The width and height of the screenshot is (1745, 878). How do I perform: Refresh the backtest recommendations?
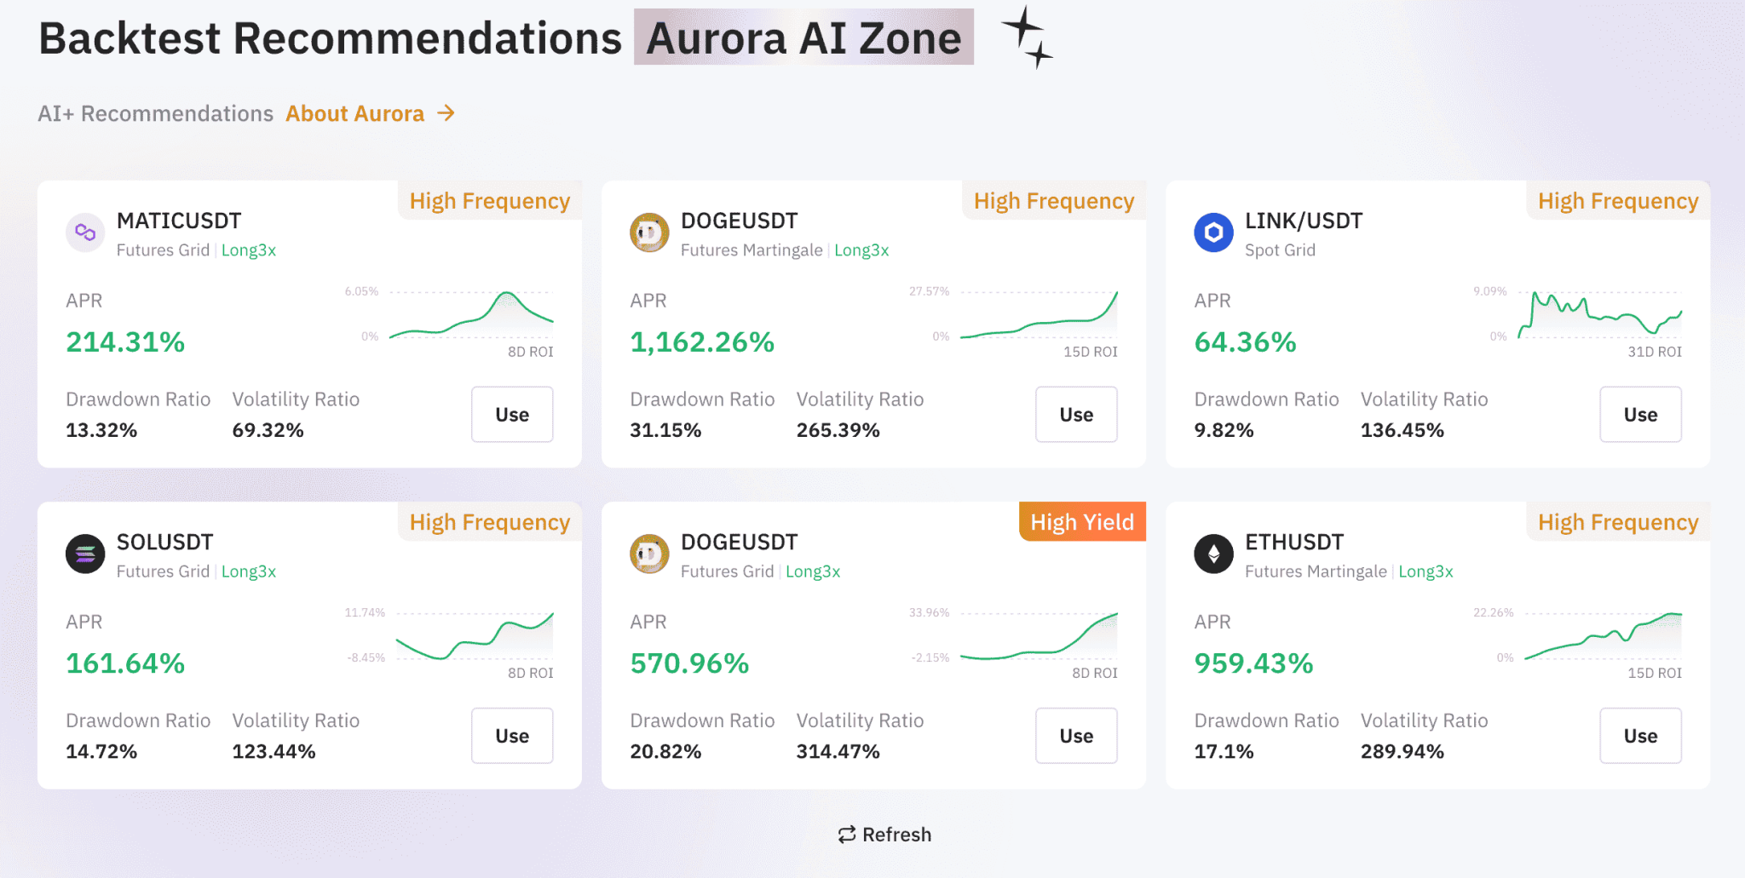click(884, 835)
